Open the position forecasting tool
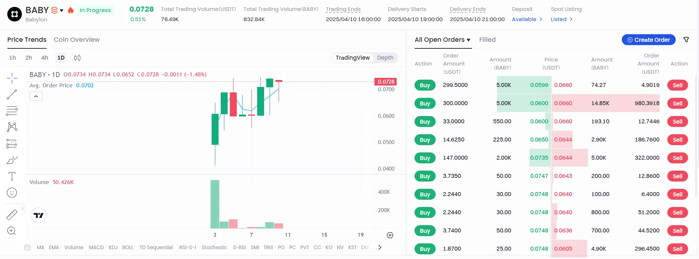The height and width of the screenshot is (259, 699). coord(12,144)
